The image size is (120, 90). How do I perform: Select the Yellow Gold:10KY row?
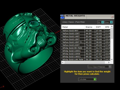tap(86, 33)
